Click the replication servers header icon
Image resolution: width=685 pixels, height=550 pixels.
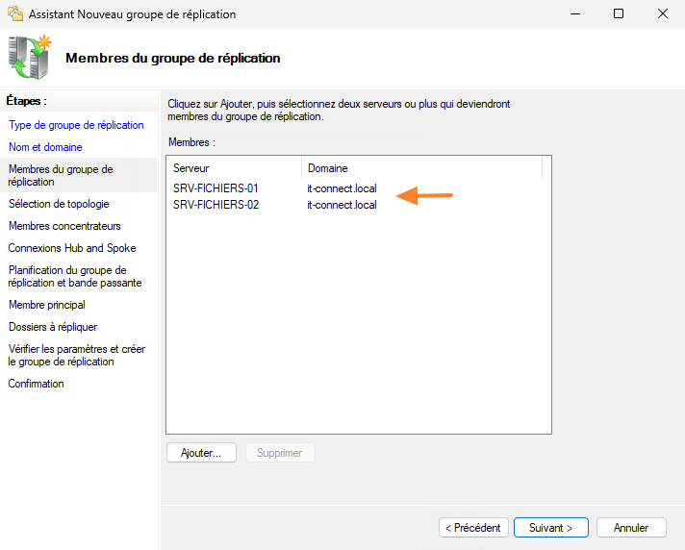point(30,57)
